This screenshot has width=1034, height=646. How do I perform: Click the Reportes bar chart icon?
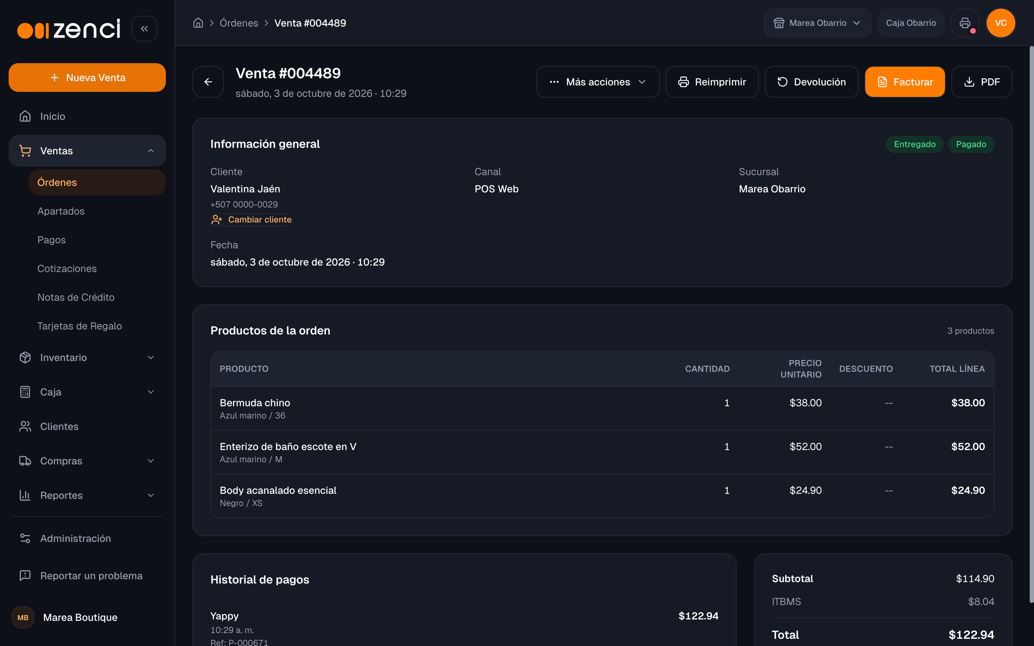[25, 495]
